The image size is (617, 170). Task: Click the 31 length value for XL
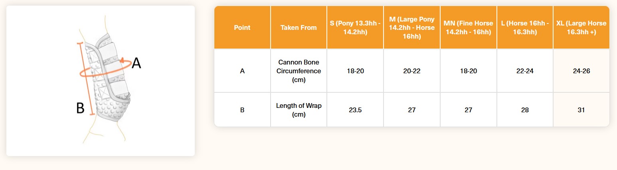click(x=581, y=110)
